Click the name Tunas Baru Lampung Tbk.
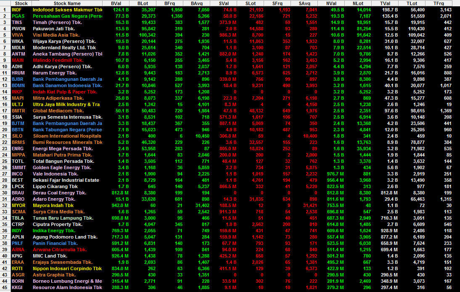Screen dimensions: 460x292 click(63, 218)
